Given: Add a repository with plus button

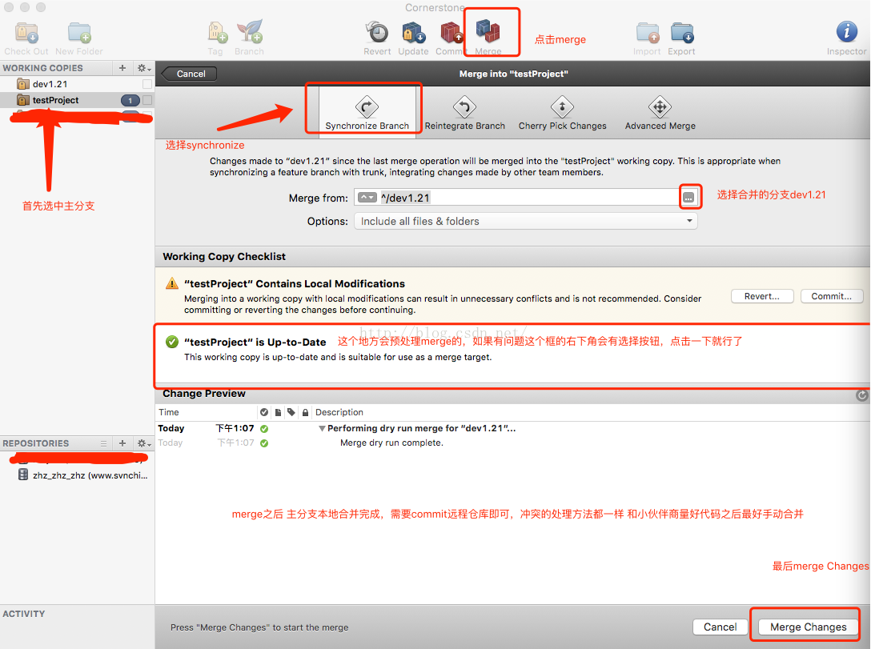Looking at the screenshot, I should (122, 443).
